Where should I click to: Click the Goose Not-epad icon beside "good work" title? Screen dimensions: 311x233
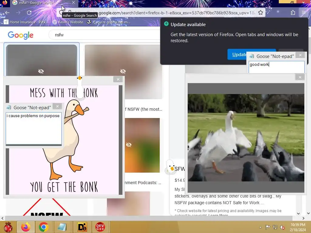tap(252, 56)
